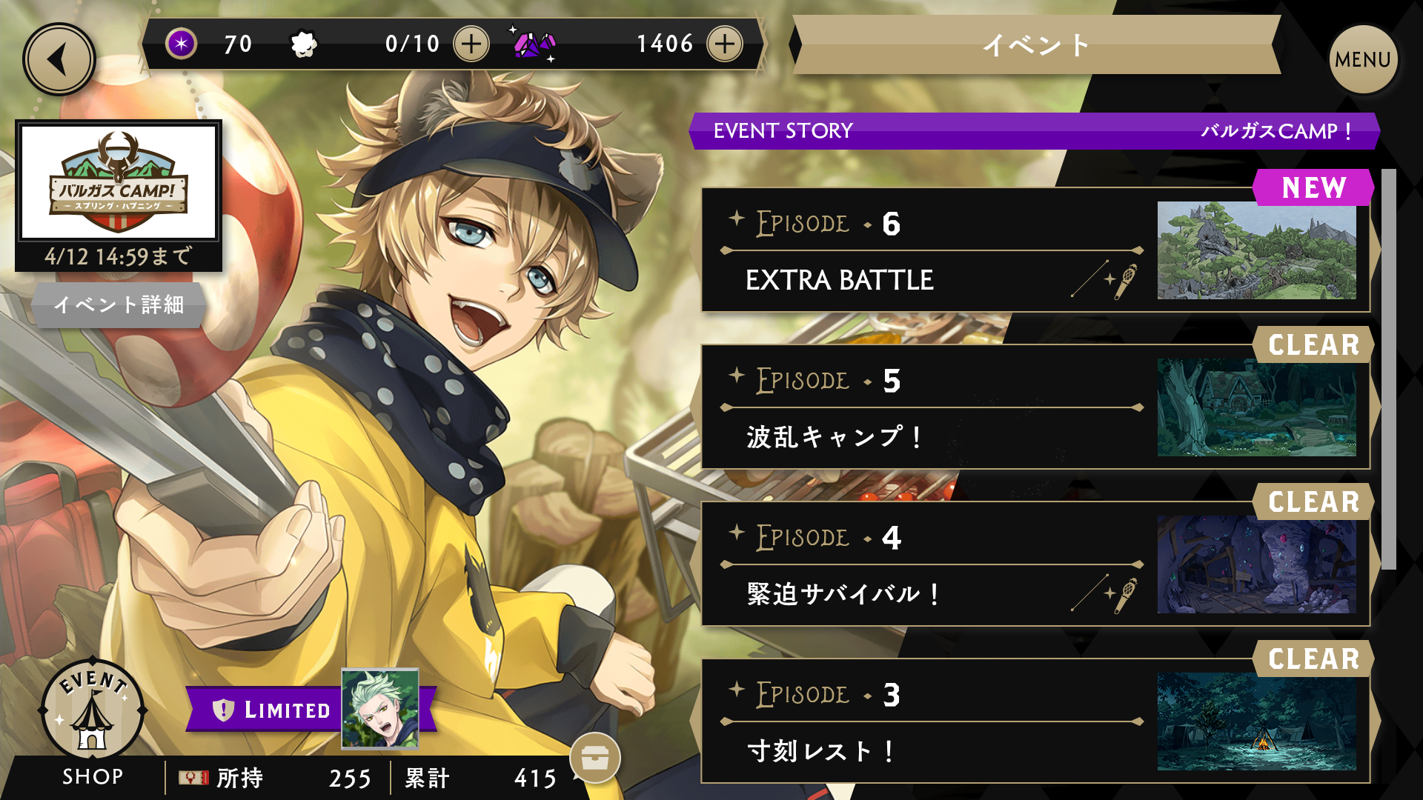Add gems with the plus icon beside 1406
1423x800 pixels.
coord(725,44)
